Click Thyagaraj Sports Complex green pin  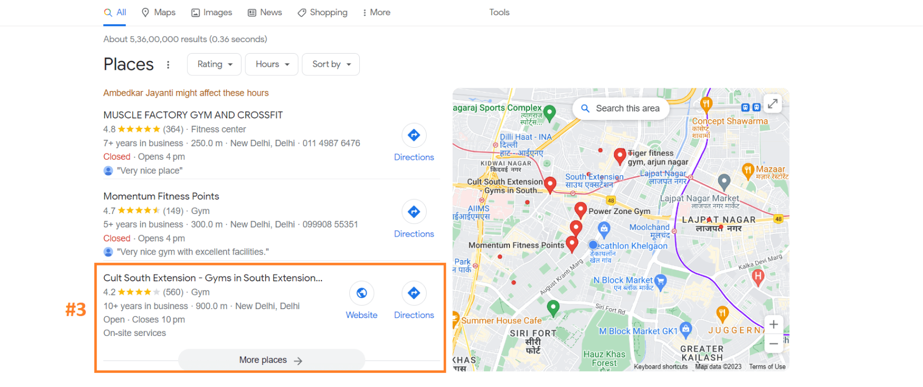tap(549, 113)
